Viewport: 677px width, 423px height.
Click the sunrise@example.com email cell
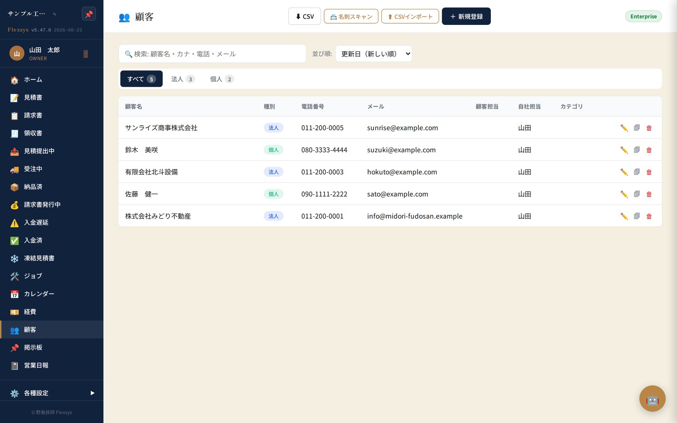(402, 128)
